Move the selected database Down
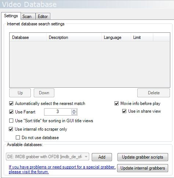This screenshot has width=174, height=178. (x=44, y=93)
